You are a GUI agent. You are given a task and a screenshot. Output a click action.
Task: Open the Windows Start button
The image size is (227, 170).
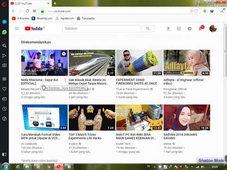click(x=6, y=167)
